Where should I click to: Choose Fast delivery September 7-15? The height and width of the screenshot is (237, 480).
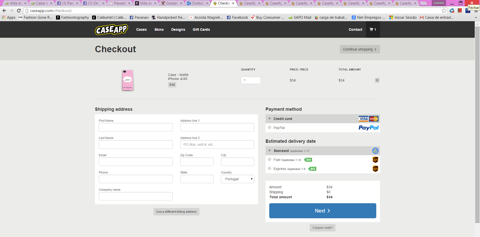[269, 159]
